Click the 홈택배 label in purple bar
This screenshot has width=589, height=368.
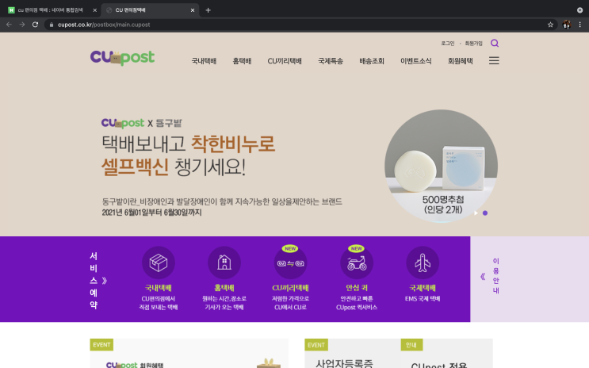tap(224, 288)
